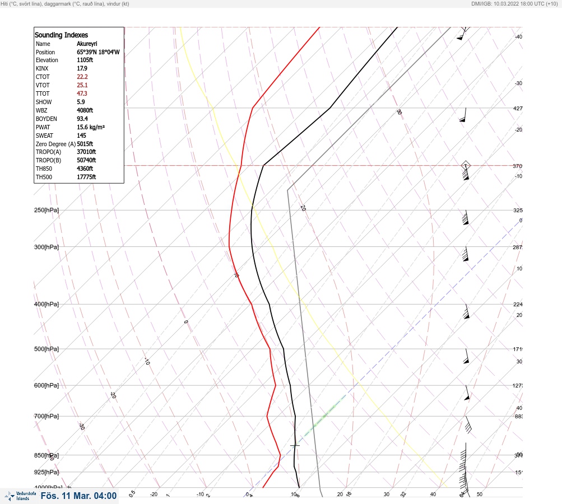Click the bottom axis temperature label 30
562x504 pixels.
387,494
